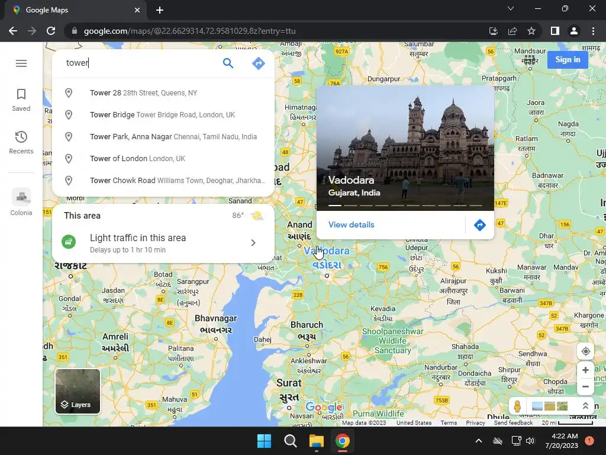Image resolution: width=606 pixels, height=455 pixels.
Task: Select the Tower Bridge London suggestion
Action: click(163, 115)
